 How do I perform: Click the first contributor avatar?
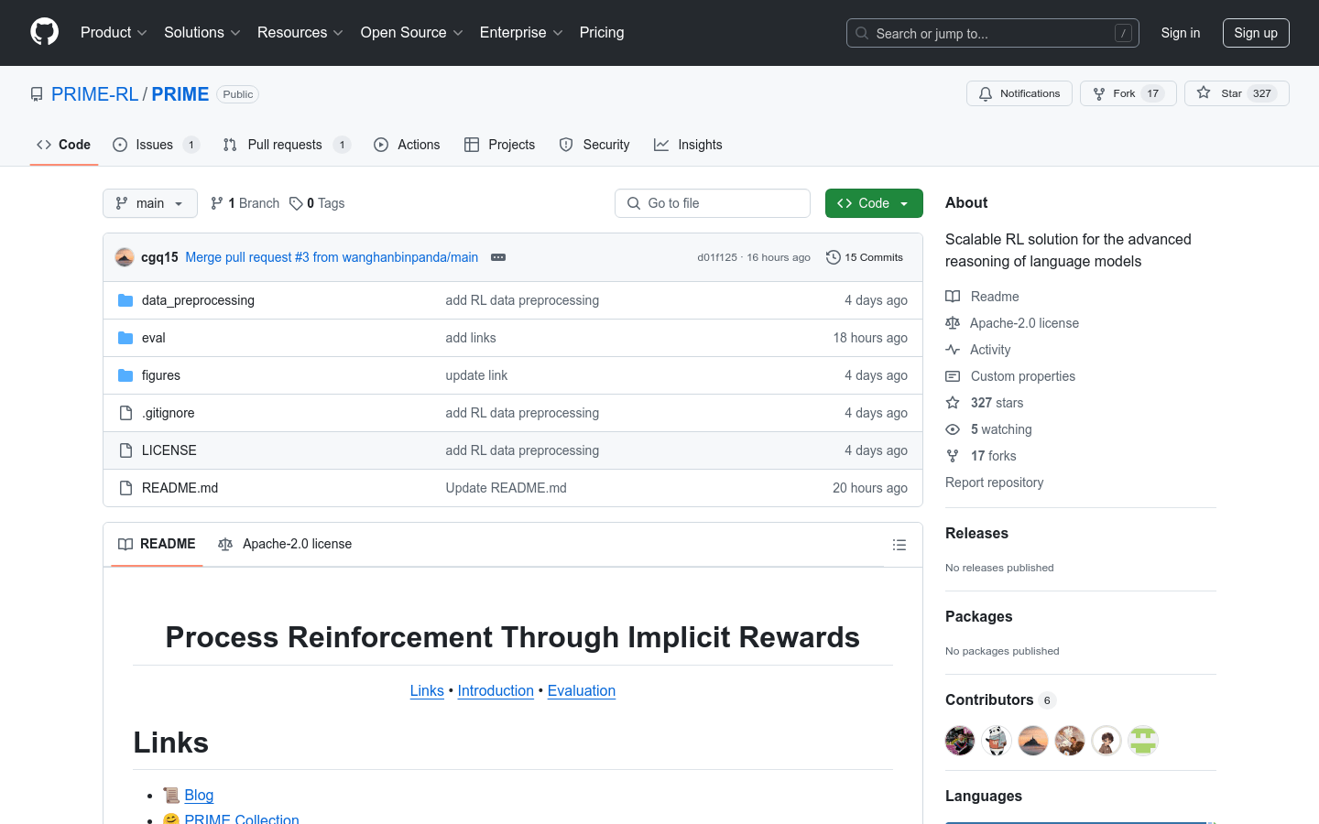[x=960, y=741]
